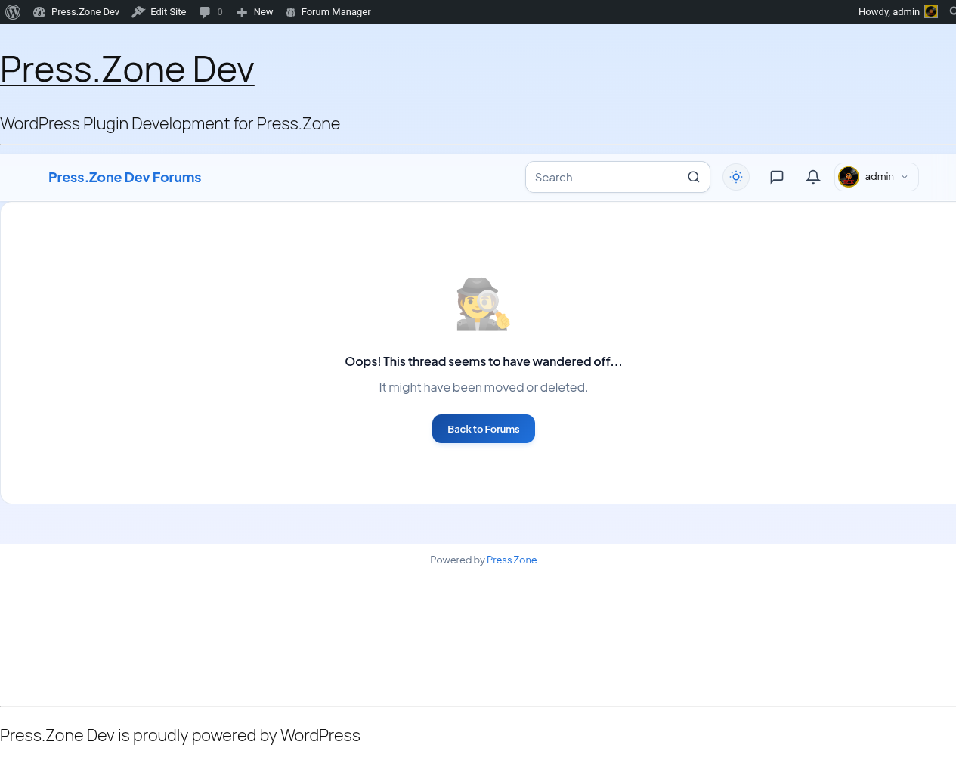Click the admin bar search icon
Screen dimensions: 956x763
[952, 11]
